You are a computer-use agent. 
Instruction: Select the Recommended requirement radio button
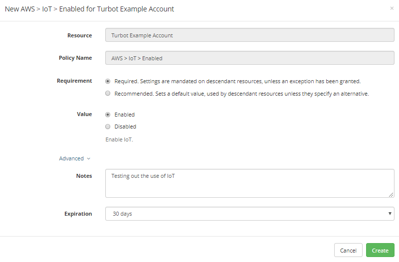point(108,93)
